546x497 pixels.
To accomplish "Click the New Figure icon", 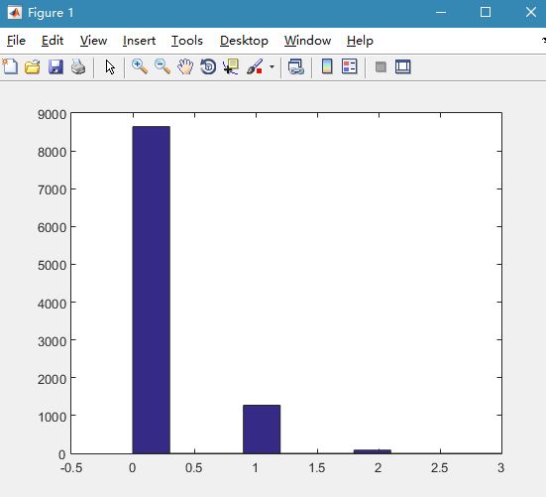I will (x=10, y=66).
